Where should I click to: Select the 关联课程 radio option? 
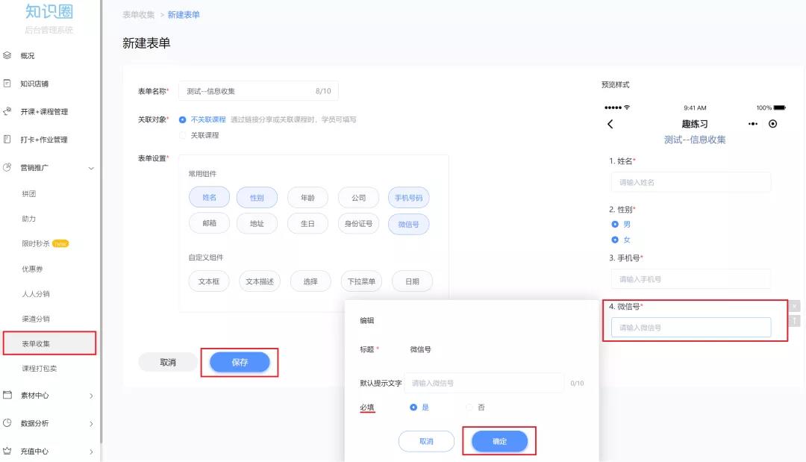183,135
